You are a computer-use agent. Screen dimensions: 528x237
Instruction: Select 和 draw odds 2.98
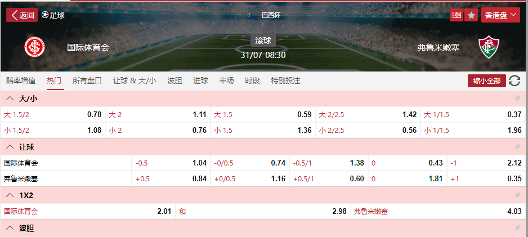262,212
